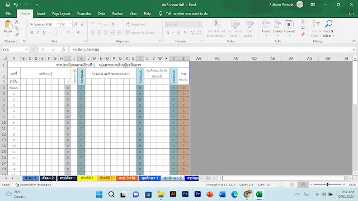Click Accessibility: Investigate in status bar
The height and width of the screenshot is (201, 358).
34,185
